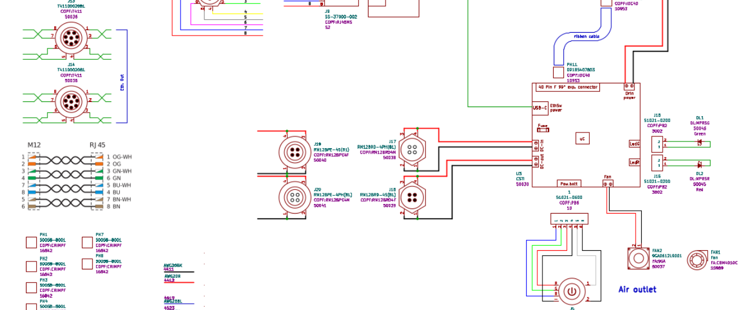Image resolution: width=749 pixels, height=310 pixels.
Task: Click the ribbon cable label
Action: [586, 36]
